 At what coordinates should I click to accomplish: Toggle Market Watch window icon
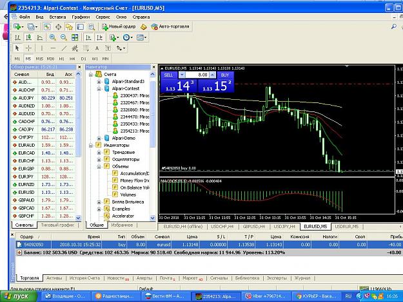(47, 26)
